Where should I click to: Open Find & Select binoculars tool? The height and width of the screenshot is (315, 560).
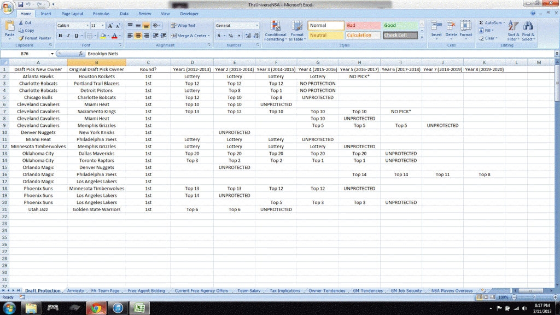click(x=528, y=26)
